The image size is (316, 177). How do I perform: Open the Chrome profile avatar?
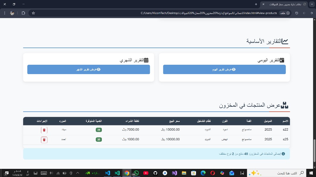coord(12,13)
